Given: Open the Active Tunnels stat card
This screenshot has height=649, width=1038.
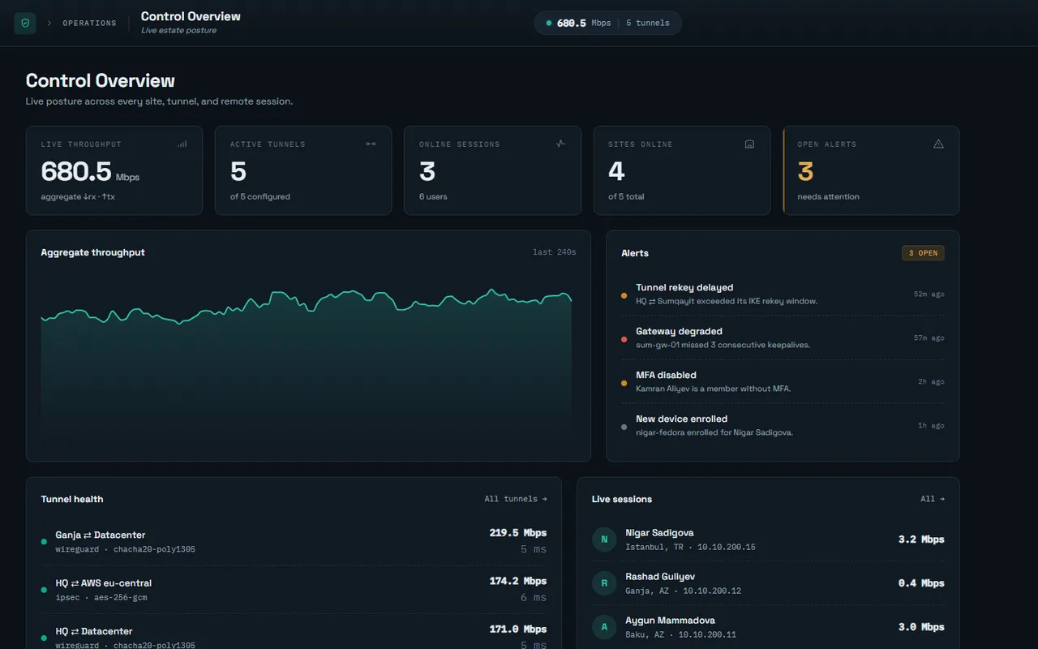Looking at the screenshot, I should (x=303, y=170).
